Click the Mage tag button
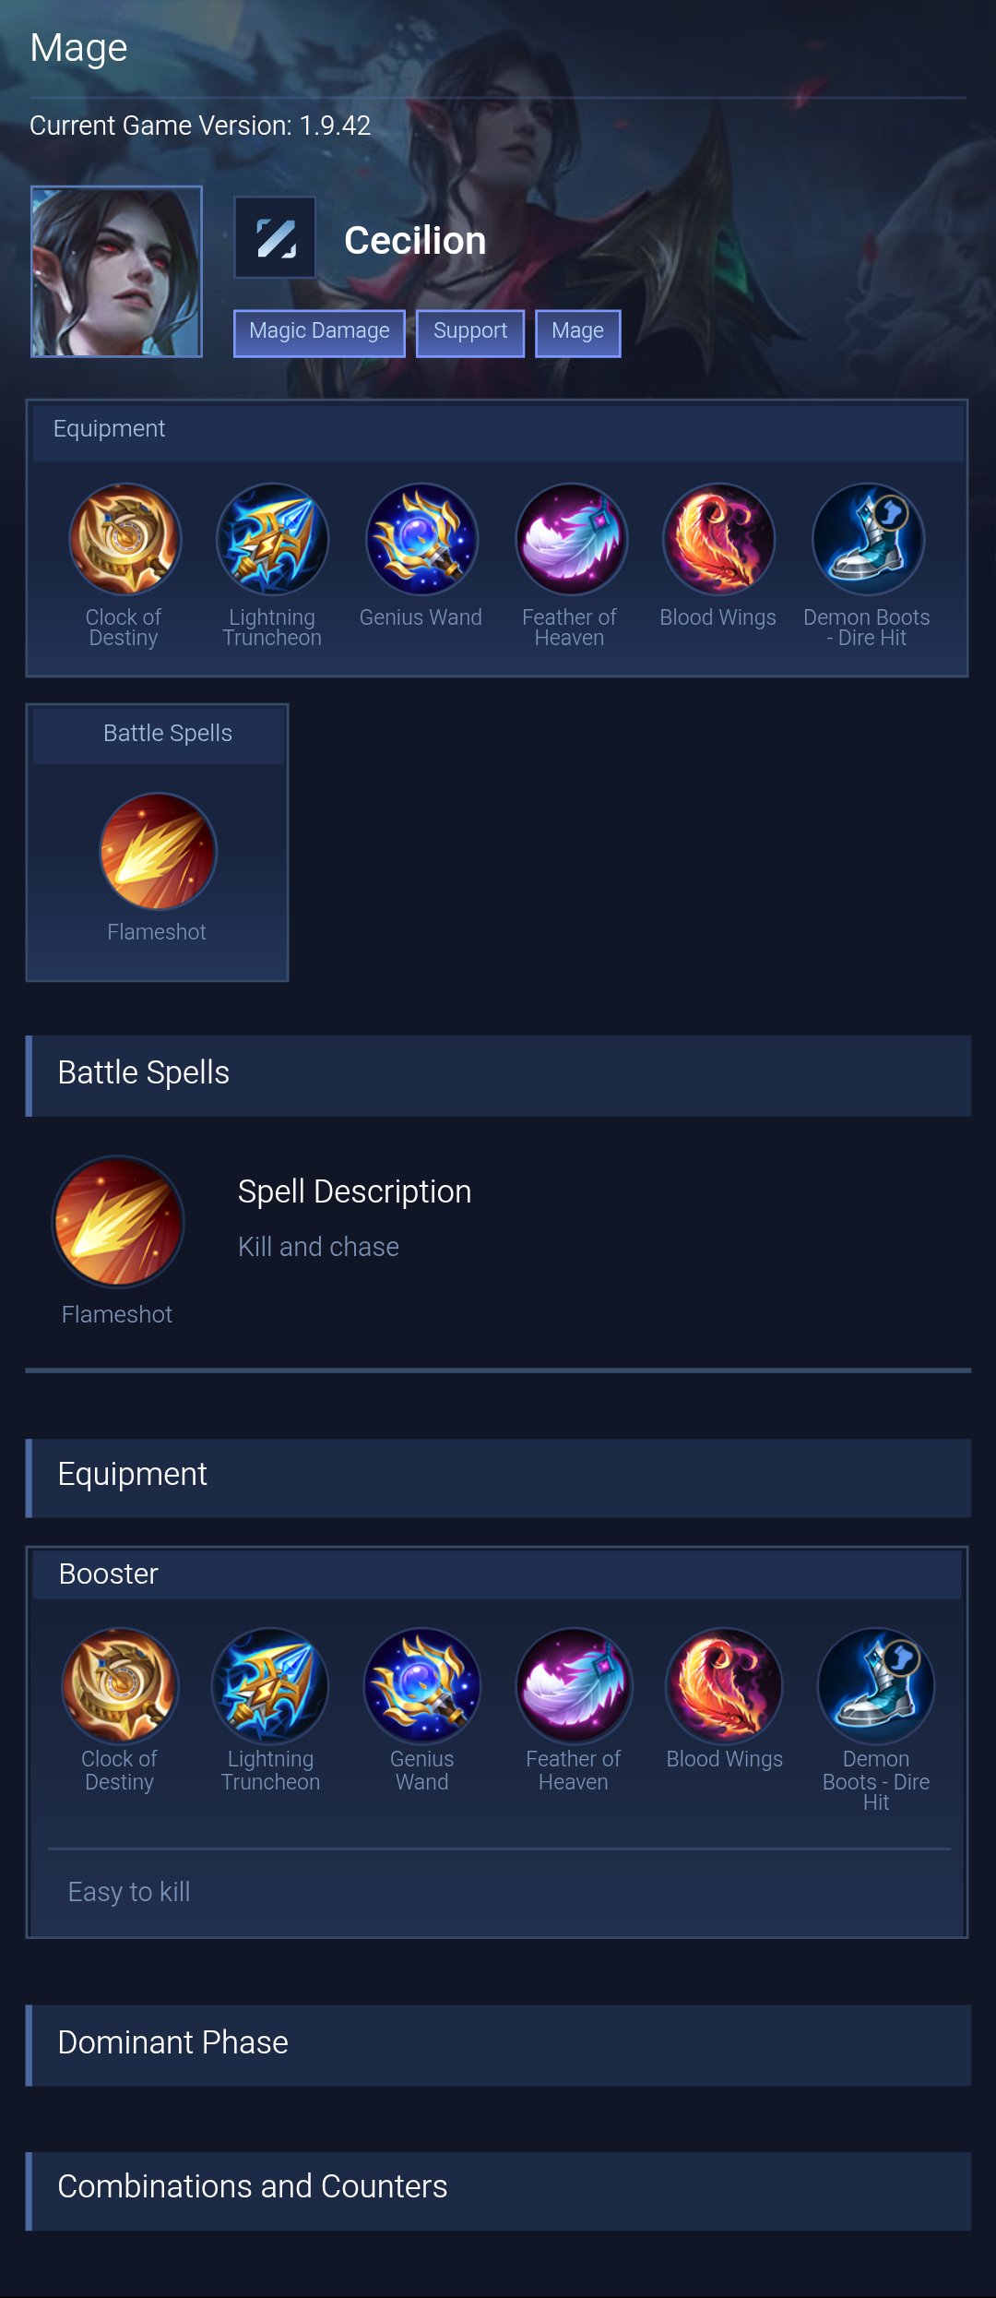The height and width of the screenshot is (2298, 996). tap(578, 332)
